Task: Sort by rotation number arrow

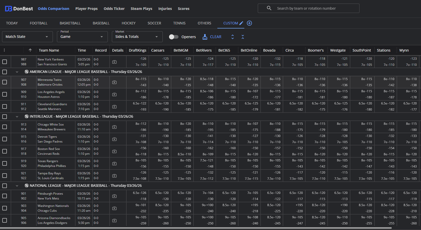Action: (30, 50)
